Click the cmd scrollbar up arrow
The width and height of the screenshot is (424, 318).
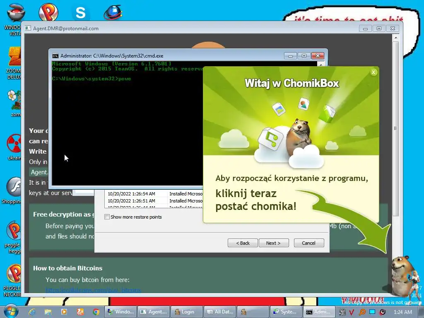321,64
